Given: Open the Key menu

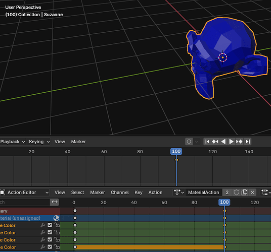Looking at the screenshot, I should pyautogui.click(x=139, y=193).
